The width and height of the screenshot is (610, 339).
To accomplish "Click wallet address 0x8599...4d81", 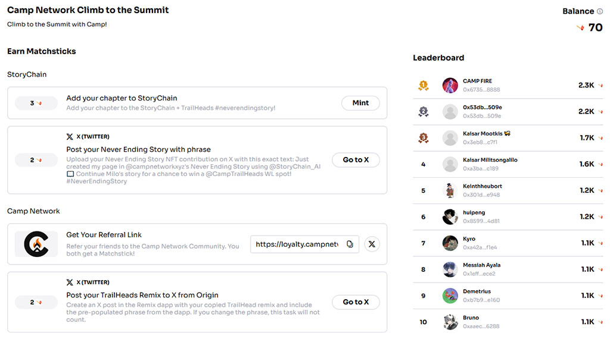I will pyautogui.click(x=481, y=221).
